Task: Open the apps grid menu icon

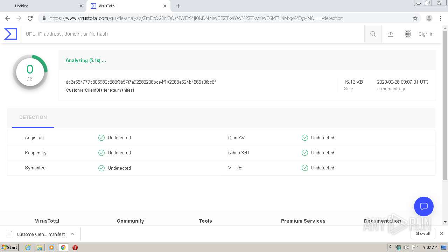Action: (x=408, y=34)
